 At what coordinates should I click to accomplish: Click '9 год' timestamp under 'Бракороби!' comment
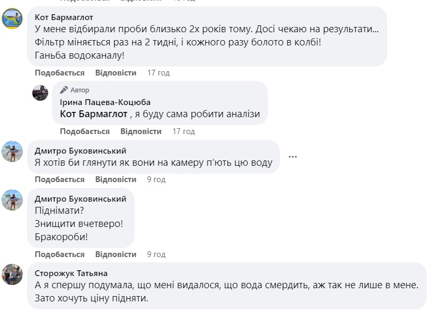click(156, 254)
